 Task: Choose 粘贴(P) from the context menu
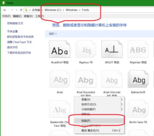click(x=99, y=121)
